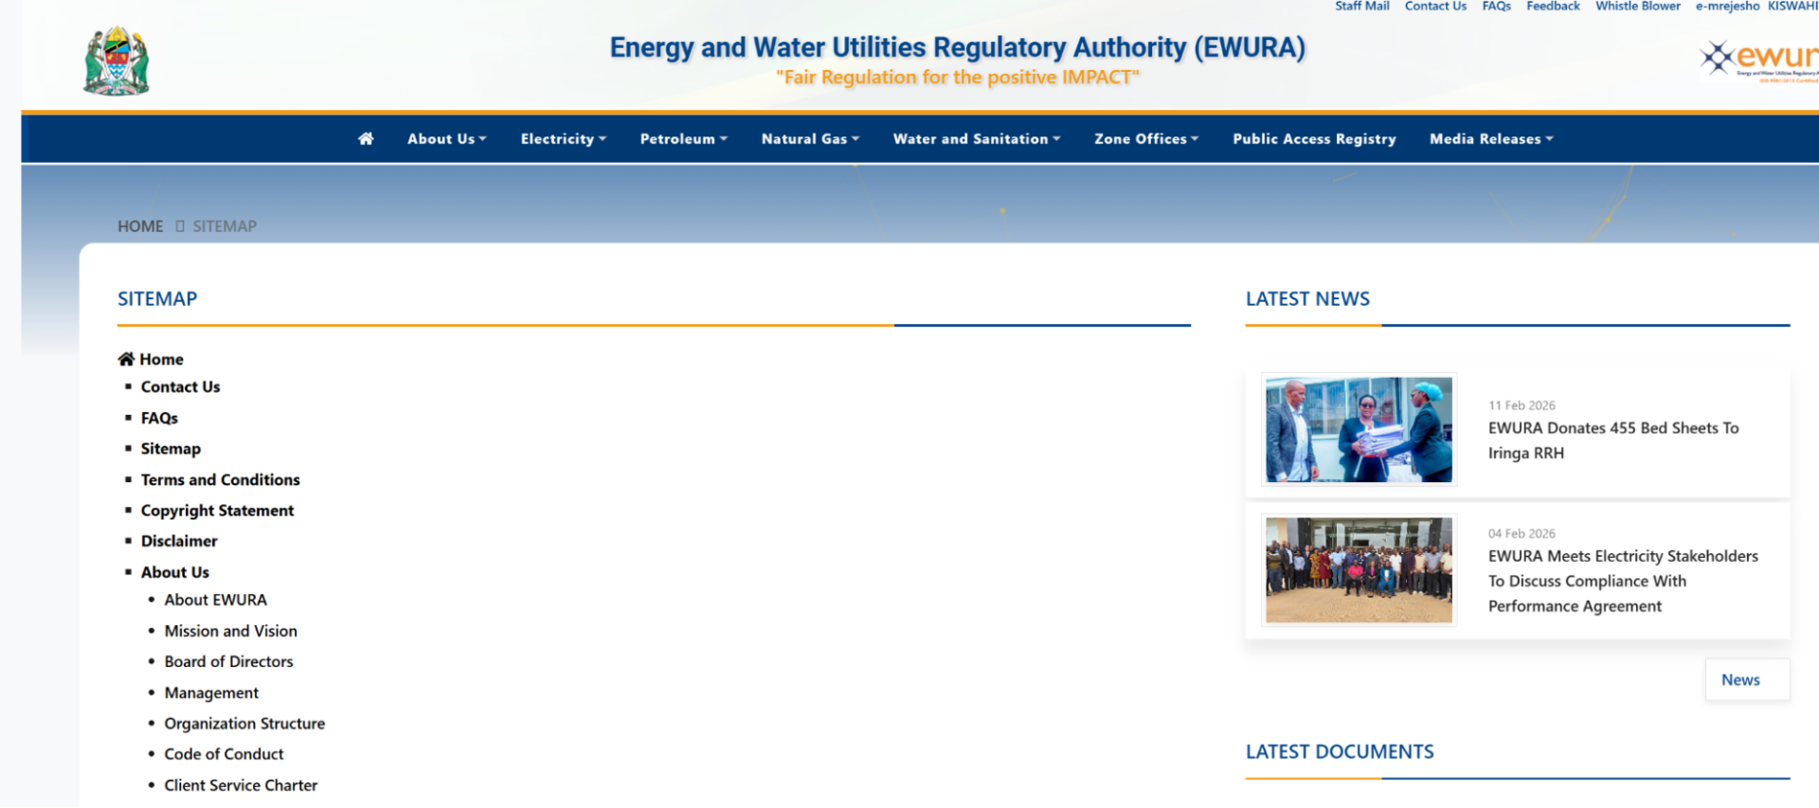The height and width of the screenshot is (808, 1819).
Task: Open the bed sheets donation news thumbnail
Action: (1359, 429)
